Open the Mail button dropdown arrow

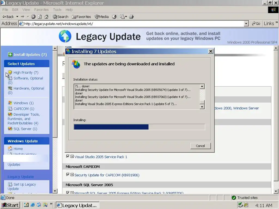126,17
